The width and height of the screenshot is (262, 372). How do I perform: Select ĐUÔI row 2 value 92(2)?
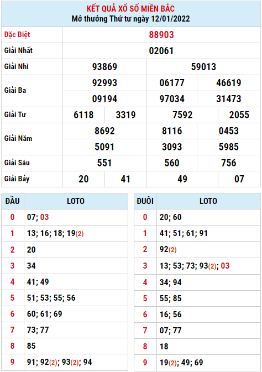pos(168,249)
